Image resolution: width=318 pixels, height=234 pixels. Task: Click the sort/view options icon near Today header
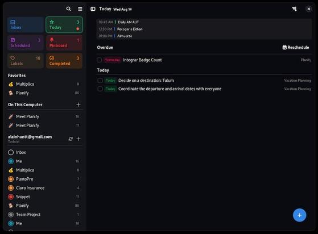(x=294, y=9)
